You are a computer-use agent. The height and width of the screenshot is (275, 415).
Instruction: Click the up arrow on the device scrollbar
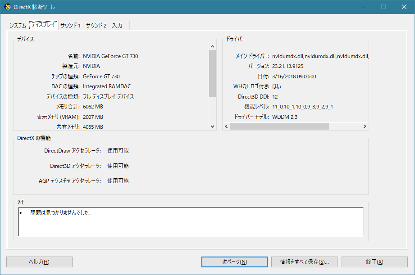[212, 45]
